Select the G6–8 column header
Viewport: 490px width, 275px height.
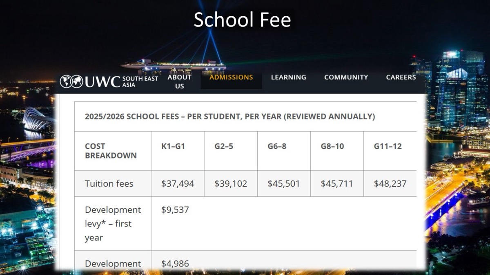(x=277, y=146)
